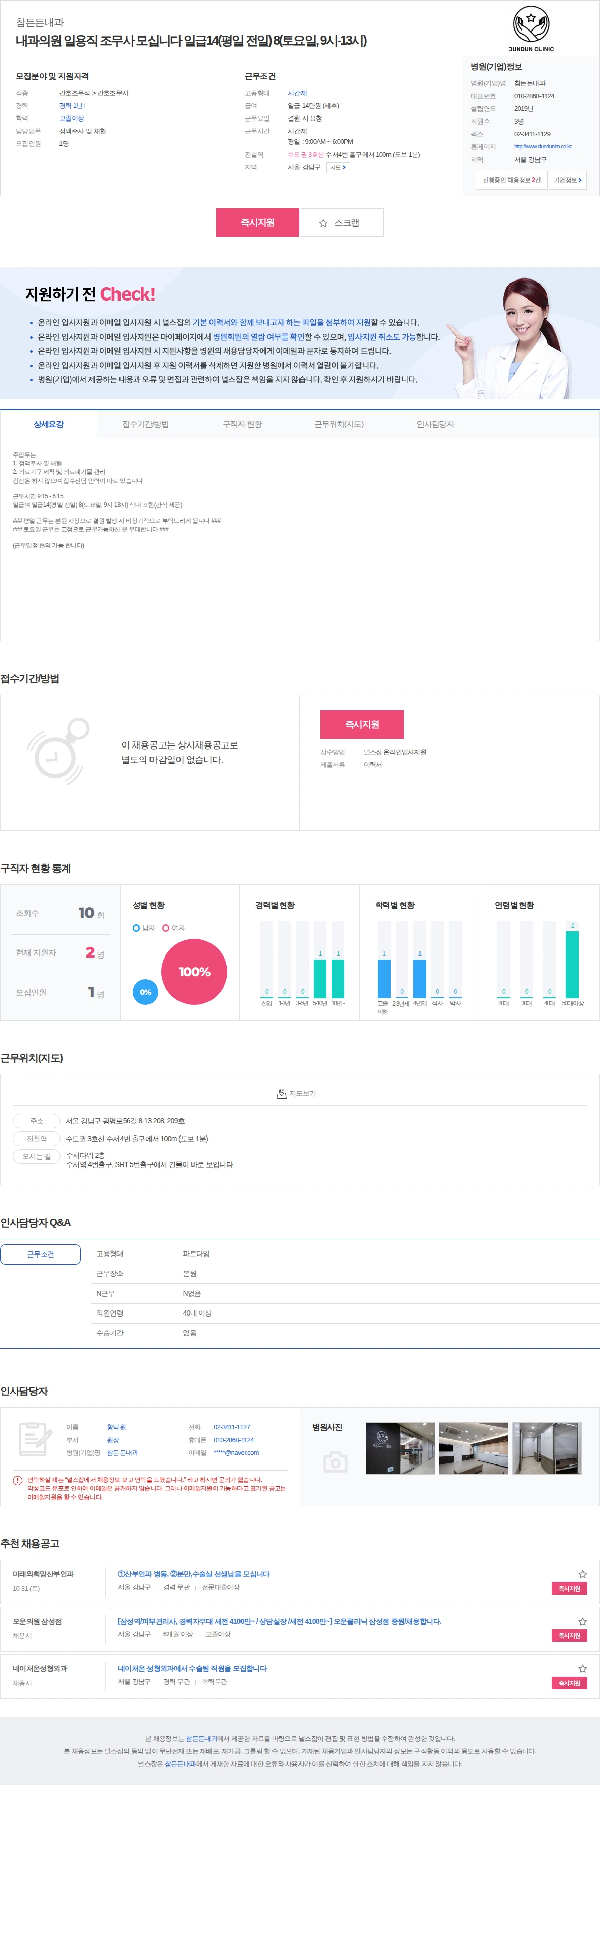The image size is (600, 1943).
Task: Star the 네이처온성형외과 job posting
Action: click(x=583, y=1669)
